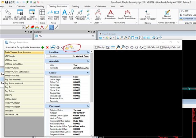Image resolution: width=196 pixels, height=138 pixels.
Task: Toggle the Highlight Selected checkbox
Action: coord(161,47)
